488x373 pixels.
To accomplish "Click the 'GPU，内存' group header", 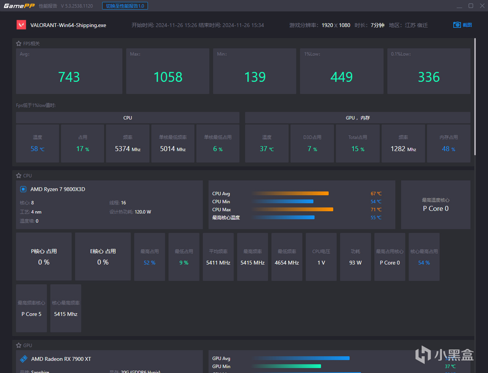I will click(x=358, y=118).
